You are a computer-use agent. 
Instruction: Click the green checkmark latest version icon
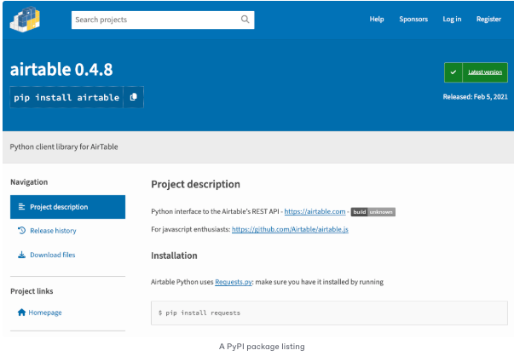click(453, 72)
